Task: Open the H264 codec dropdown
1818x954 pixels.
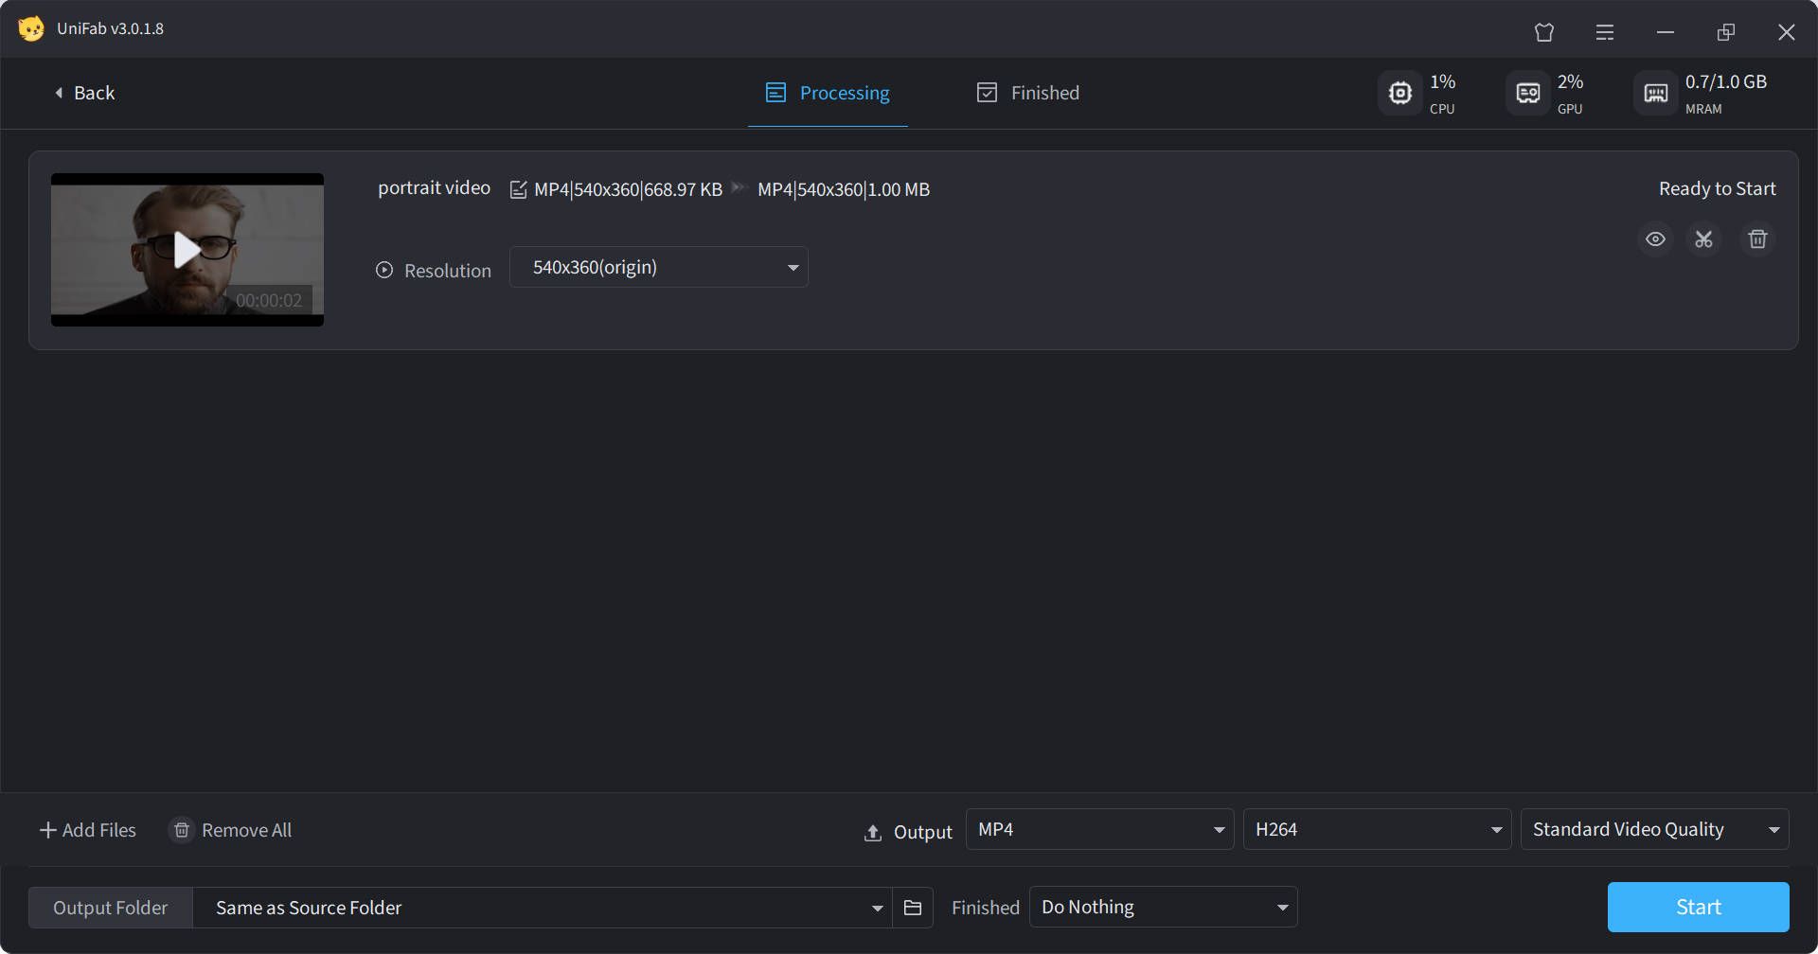Action: [1377, 829]
